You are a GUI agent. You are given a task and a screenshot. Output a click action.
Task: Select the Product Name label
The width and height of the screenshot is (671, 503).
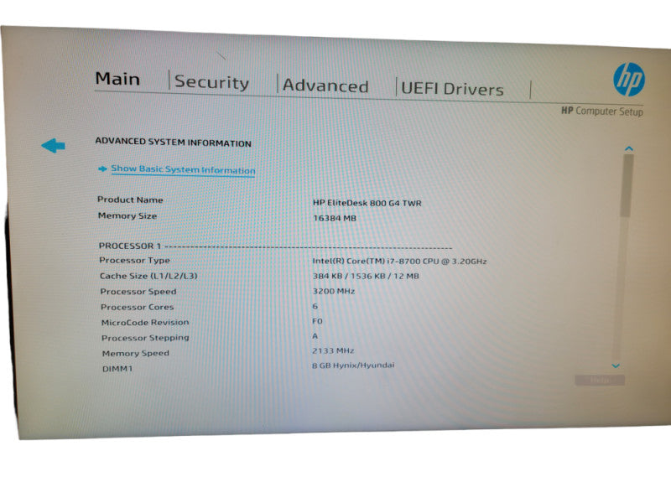pos(130,200)
